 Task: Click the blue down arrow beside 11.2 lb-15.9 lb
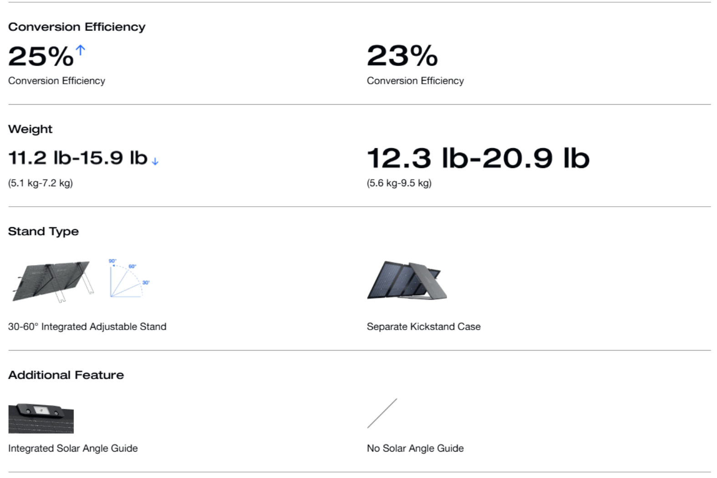[x=155, y=161]
